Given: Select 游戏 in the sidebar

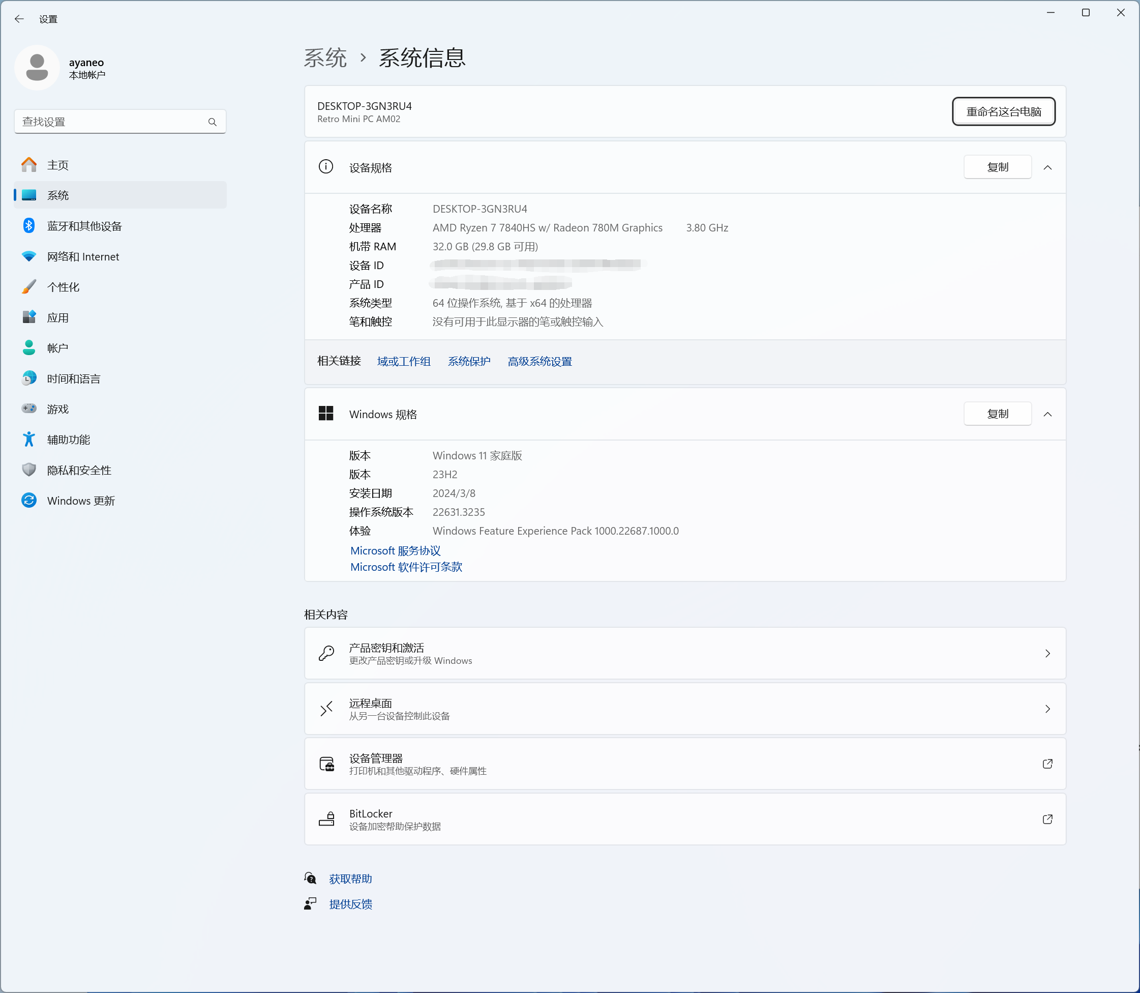Looking at the screenshot, I should click(x=120, y=408).
